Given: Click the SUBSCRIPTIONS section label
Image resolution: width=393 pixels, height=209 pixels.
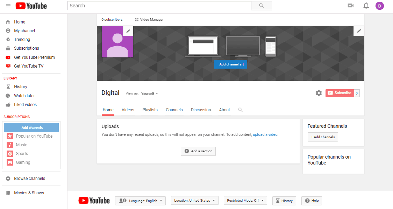Looking at the screenshot, I should pyautogui.click(x=16, y=117).
